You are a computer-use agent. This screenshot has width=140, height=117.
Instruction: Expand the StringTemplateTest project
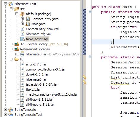tap(6, 114)
